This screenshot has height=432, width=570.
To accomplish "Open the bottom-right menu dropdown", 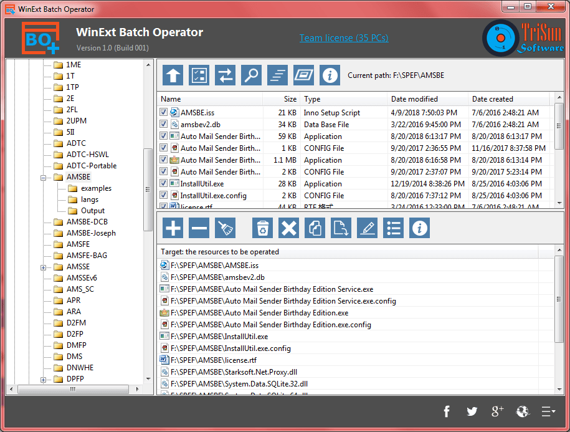I will [548, 411].
